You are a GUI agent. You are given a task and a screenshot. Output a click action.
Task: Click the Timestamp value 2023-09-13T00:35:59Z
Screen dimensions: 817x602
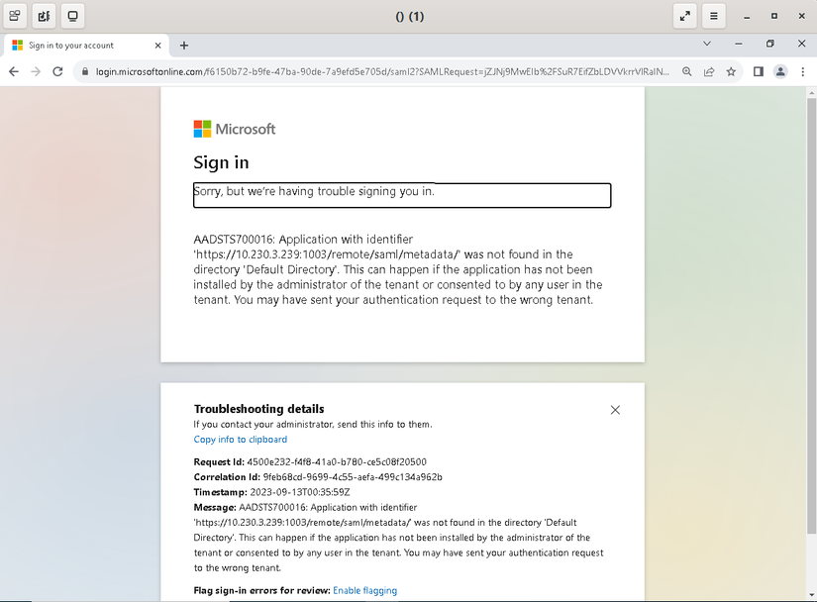point(300,492)
